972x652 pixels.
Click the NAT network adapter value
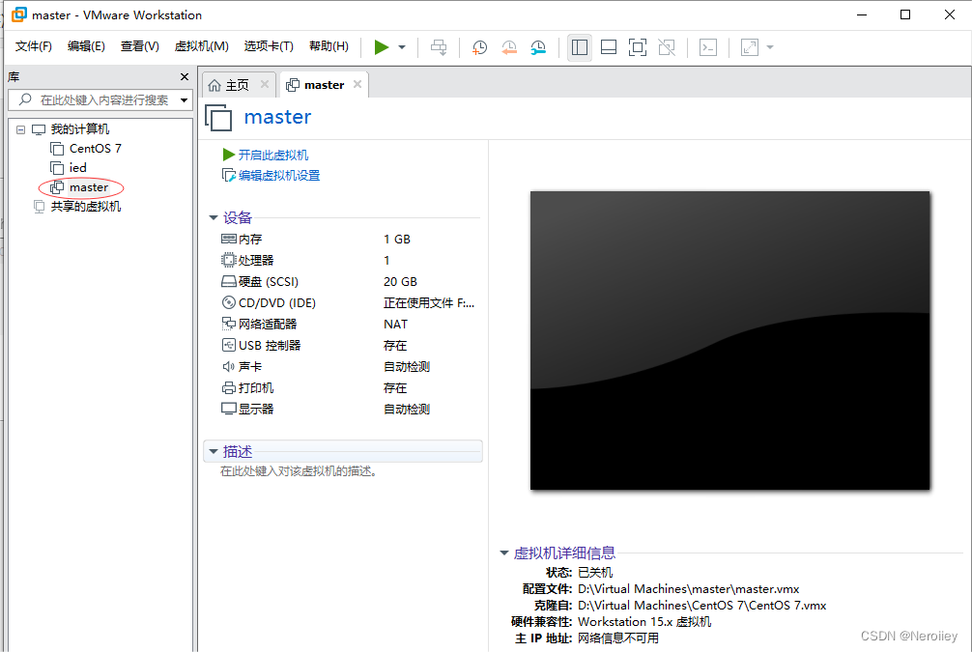coord(395,325)
